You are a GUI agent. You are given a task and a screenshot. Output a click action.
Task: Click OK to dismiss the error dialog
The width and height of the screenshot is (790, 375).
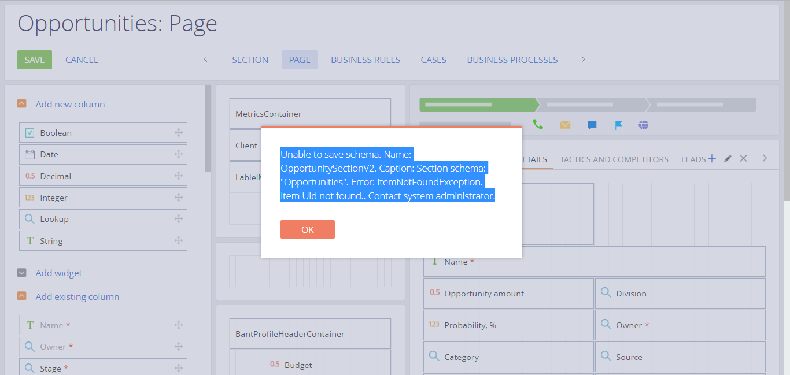[308, 229]
